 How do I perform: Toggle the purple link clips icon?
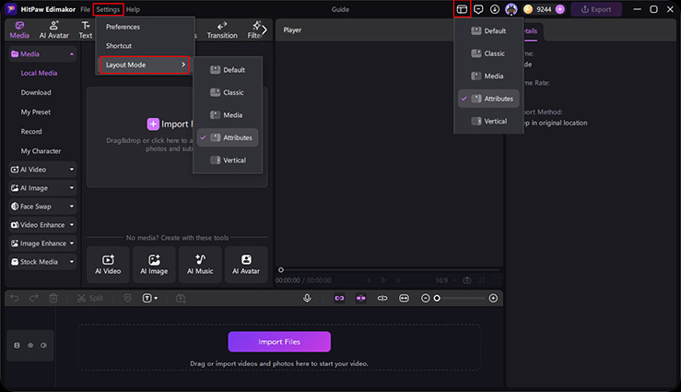point(339,298)
